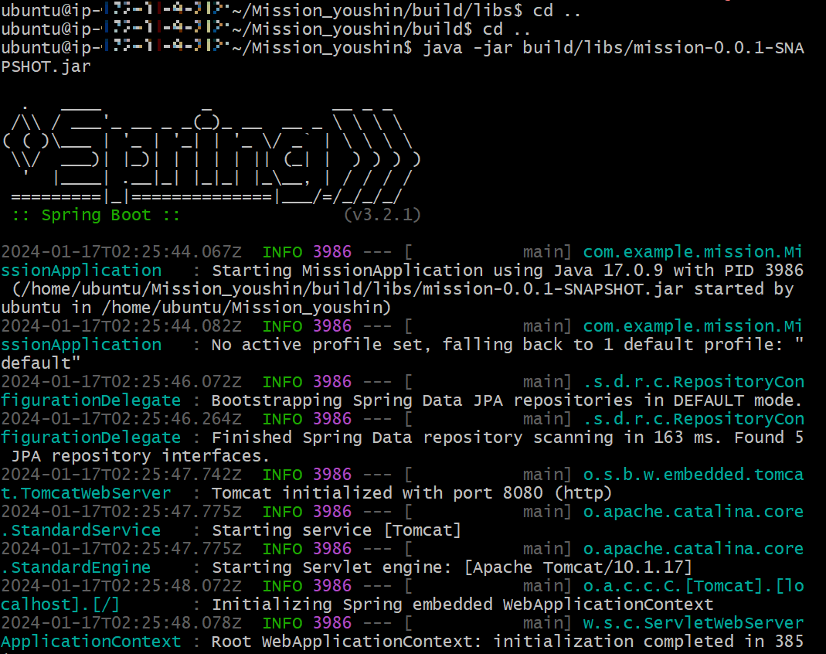
Task: Click 'Tomcat initialized with port 8080 (http)'
Action: 412,493
